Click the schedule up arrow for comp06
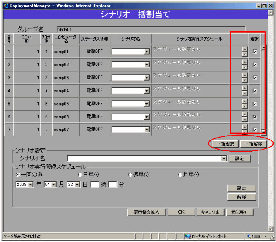Image resolution: width=276 pixels, height=242 pixels. coord(244,114)
